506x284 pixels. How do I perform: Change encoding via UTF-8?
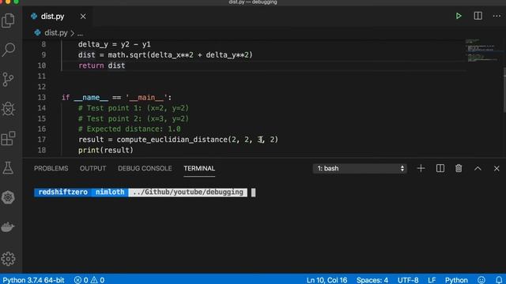click(x=408, y=280)
